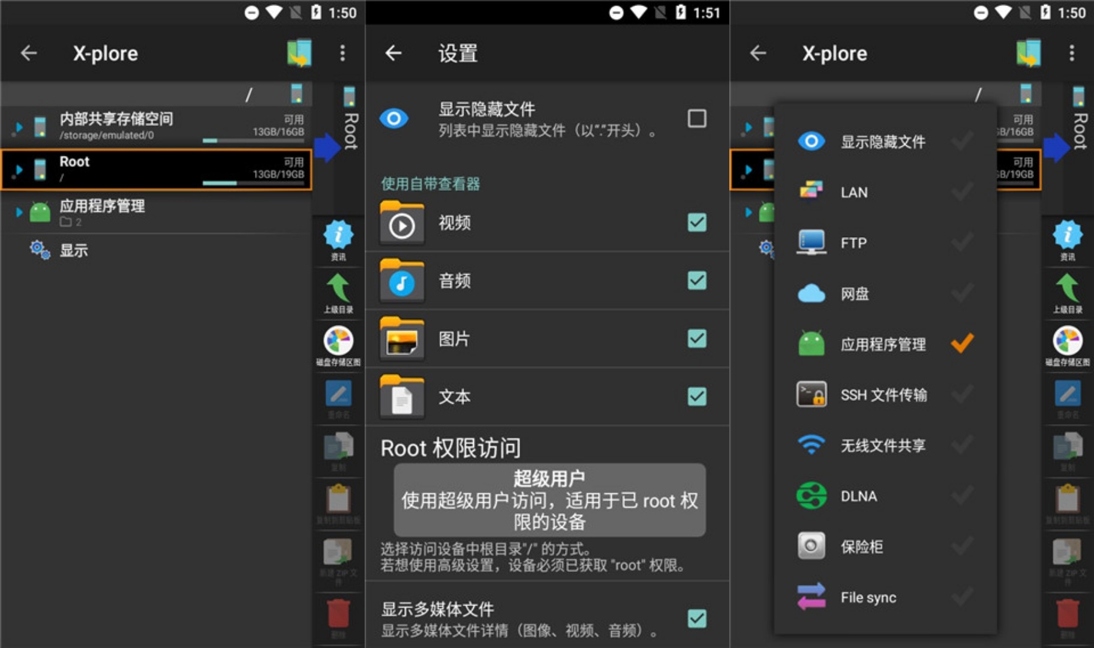Select File sync in the popup menu
The width and height of the screenshot is (1094, 648).
pos(885,598)
